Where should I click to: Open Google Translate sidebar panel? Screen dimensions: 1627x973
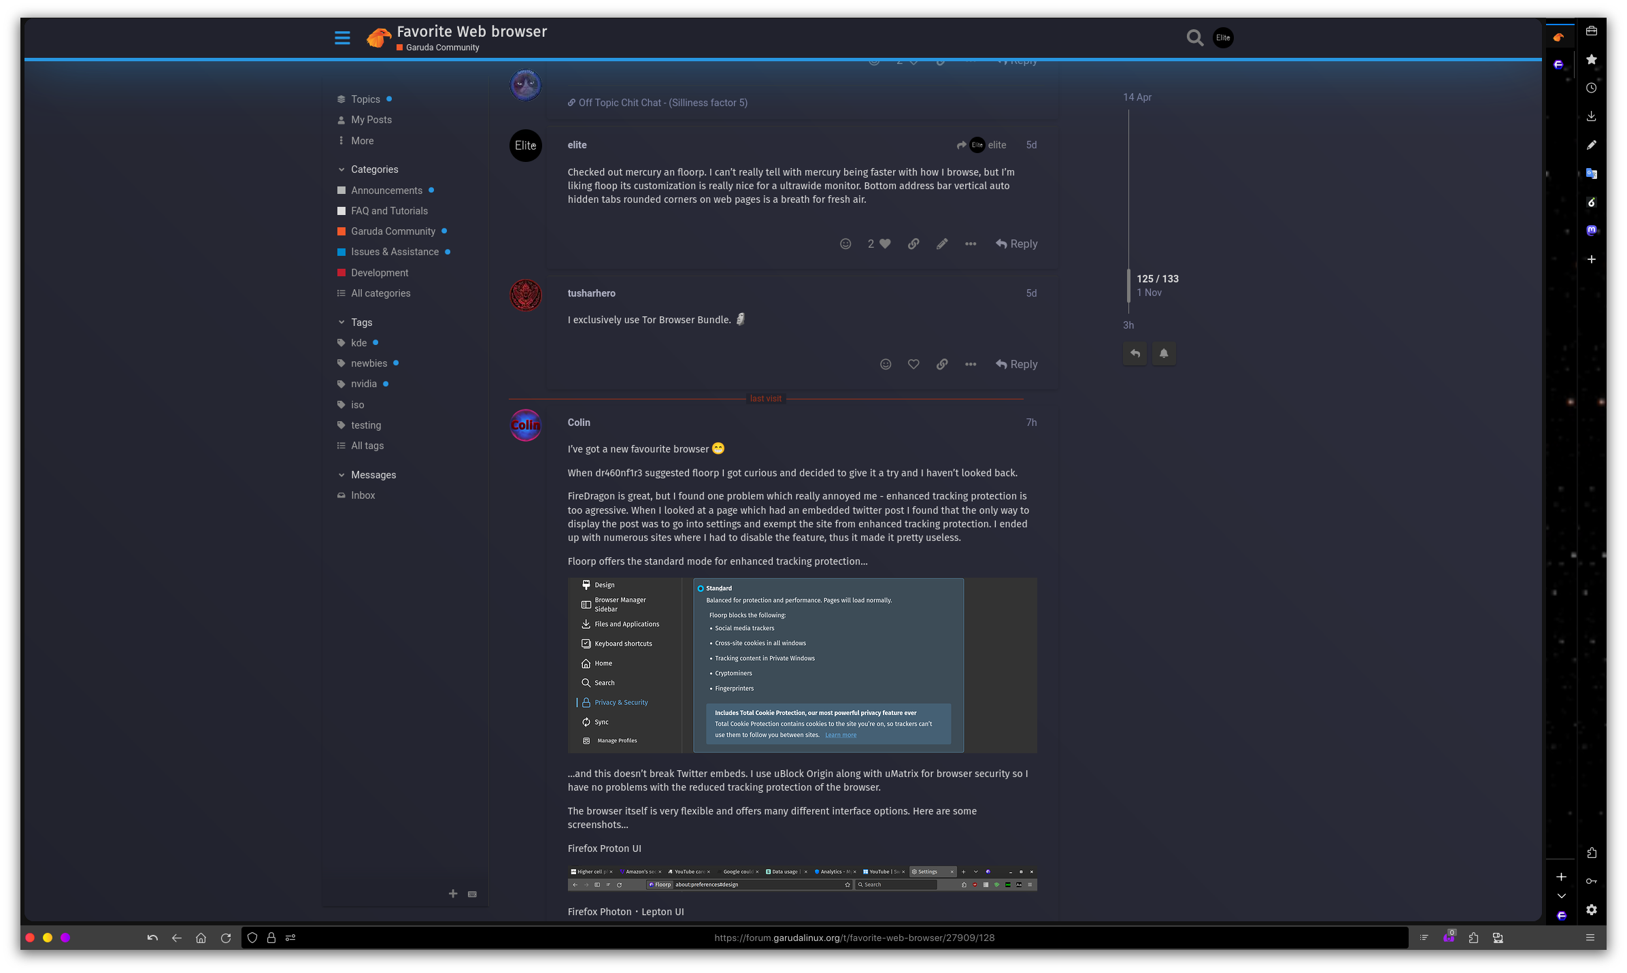(x=1592, y=174)
